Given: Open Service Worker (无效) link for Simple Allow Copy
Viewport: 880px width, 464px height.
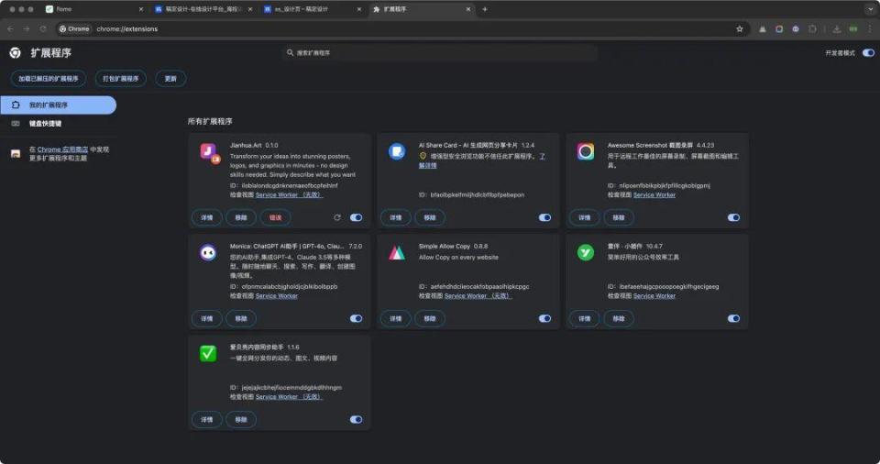Looking at the screenshot, I should pyautogui.click(x=478, y=296).
